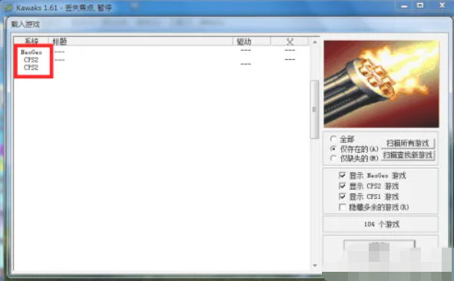Sort by the 系统 column header
Image resolution: width=454 pixels, height=281 pixels.
tap(31, 41)
